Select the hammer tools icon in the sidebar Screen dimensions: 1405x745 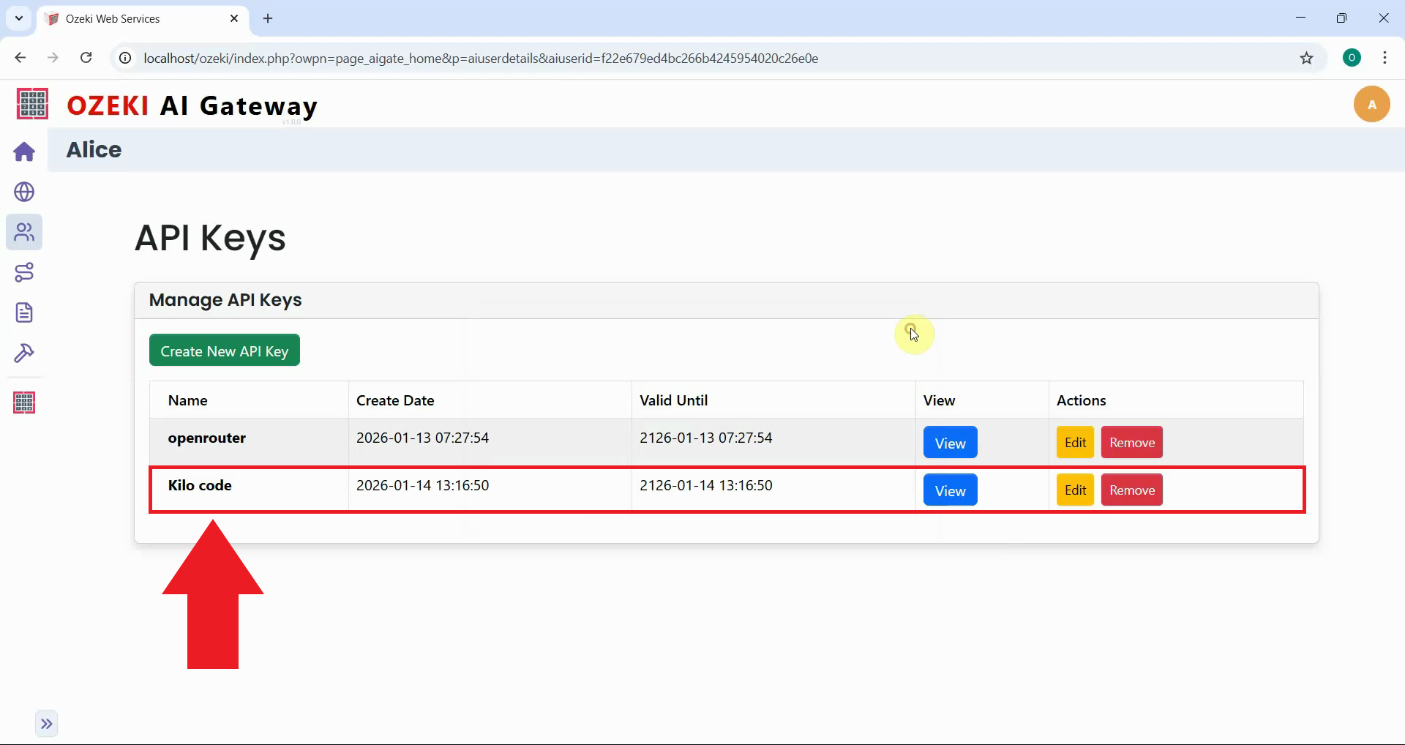pos(24,353)
